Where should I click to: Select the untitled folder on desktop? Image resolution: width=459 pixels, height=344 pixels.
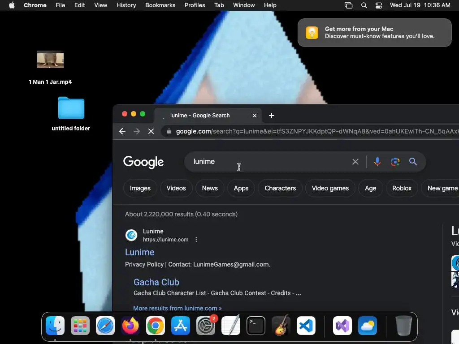point(71,114)
